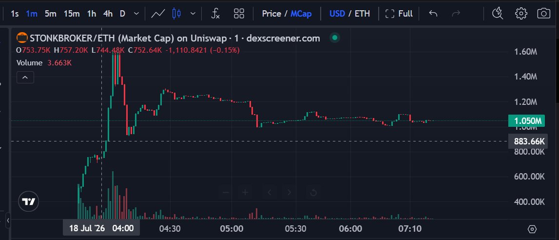Viewport: 559px width, 240px height.
Task: Click the 07:10 time axis label
Action: click(x=410, y=228)
